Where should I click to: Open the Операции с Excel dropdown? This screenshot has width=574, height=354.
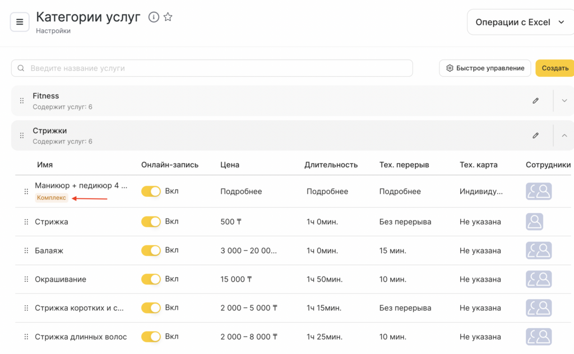[x=520, y=22]
